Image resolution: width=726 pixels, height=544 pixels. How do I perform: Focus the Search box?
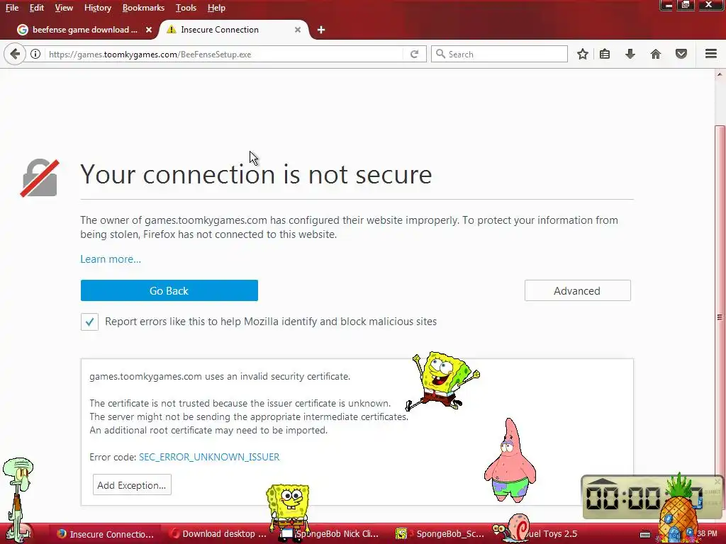(499, 54)
